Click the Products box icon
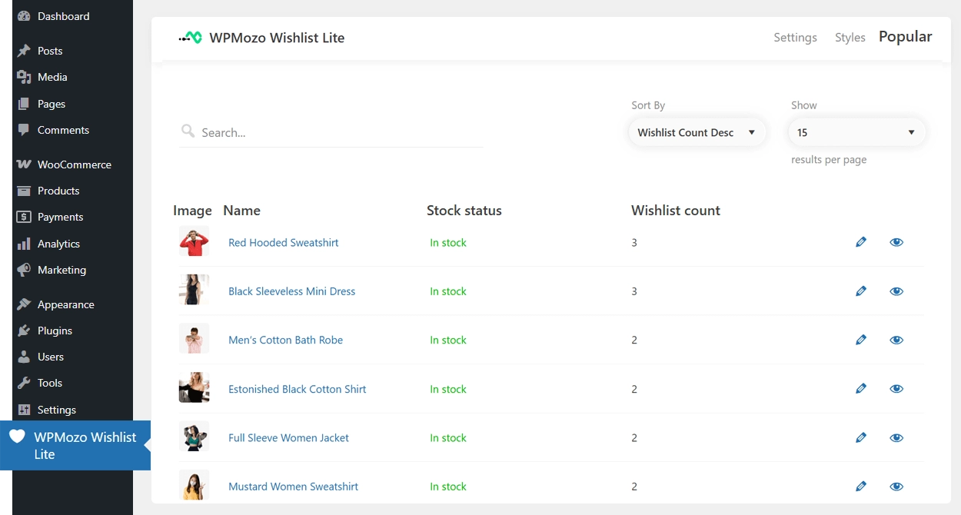 (x=24, y=191)
